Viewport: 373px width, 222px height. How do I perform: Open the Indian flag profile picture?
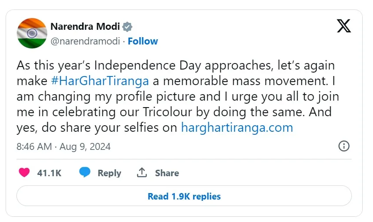tap(32, 33)
